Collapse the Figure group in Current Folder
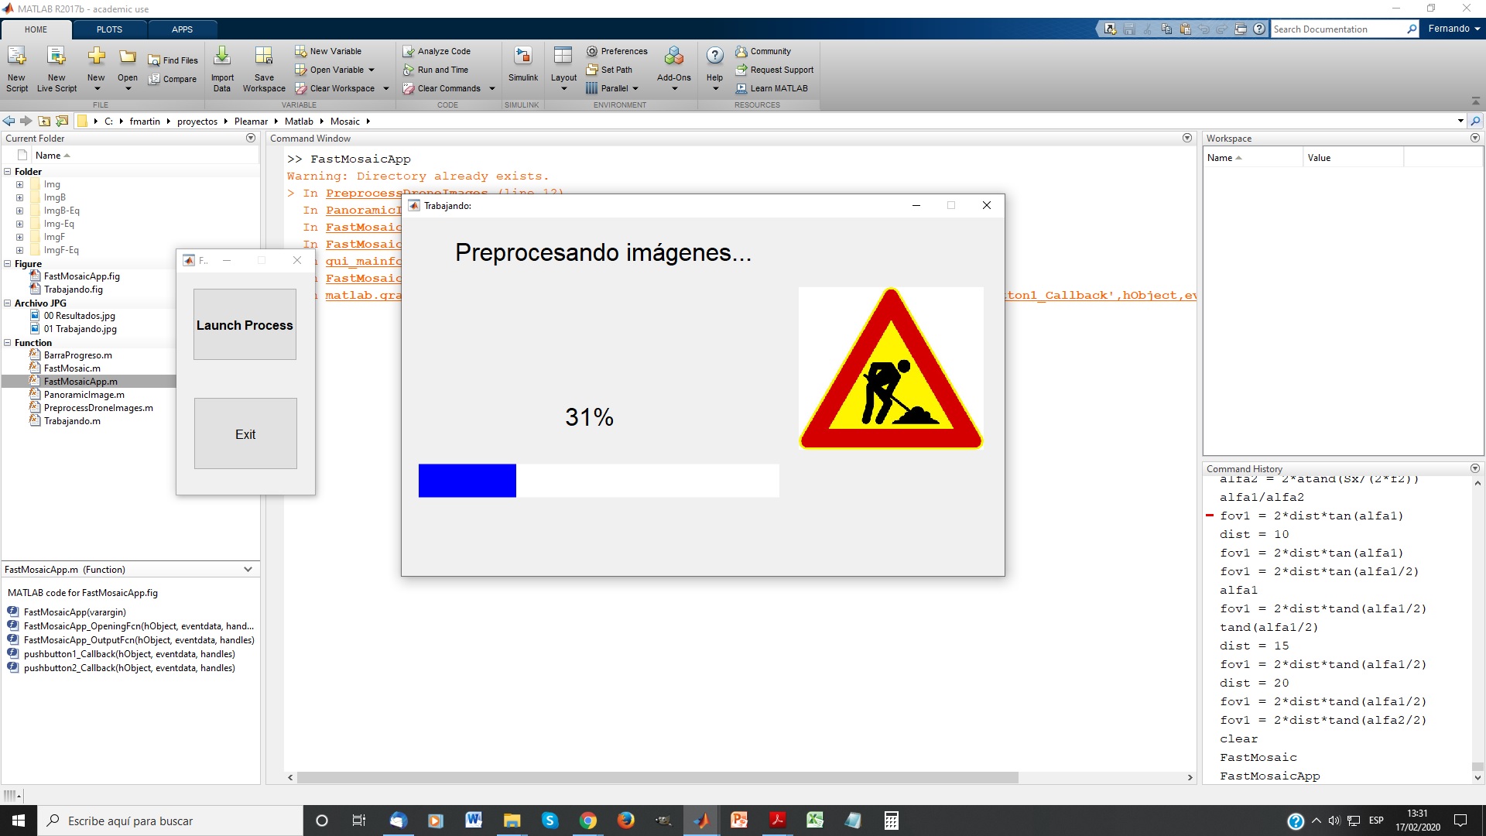This screenshot has width=1486, height=836. (x=7, y=264)
